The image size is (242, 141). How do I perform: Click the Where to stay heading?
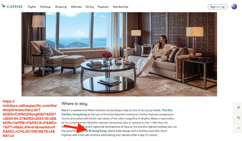(x=74, y=104)
